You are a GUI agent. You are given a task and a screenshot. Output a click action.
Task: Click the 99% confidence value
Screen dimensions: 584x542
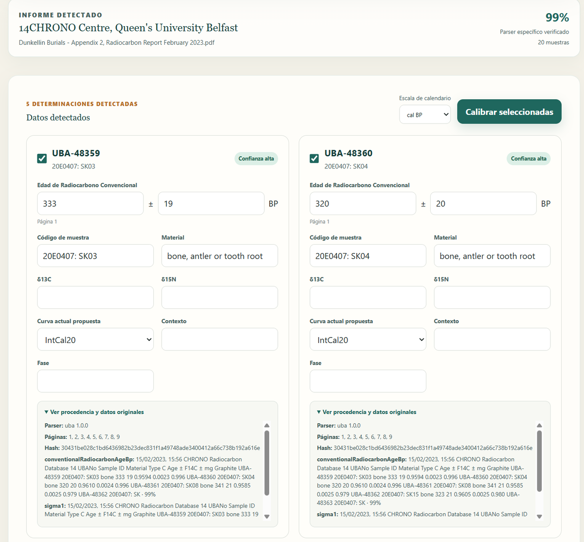557,18
